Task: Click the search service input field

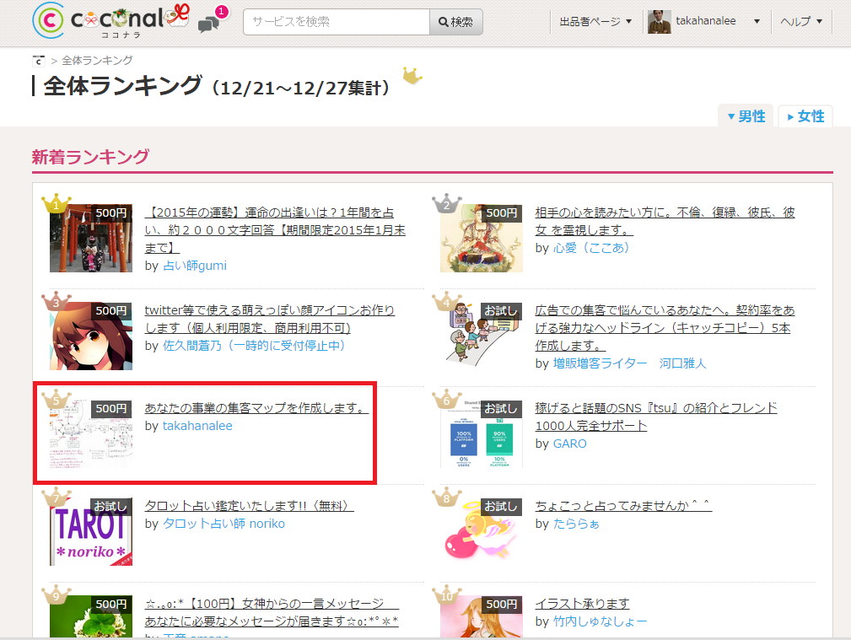Action: point(337,22)
